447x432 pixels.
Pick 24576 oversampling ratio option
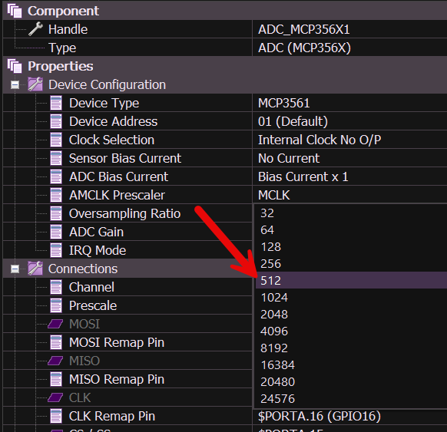point(351,399)
